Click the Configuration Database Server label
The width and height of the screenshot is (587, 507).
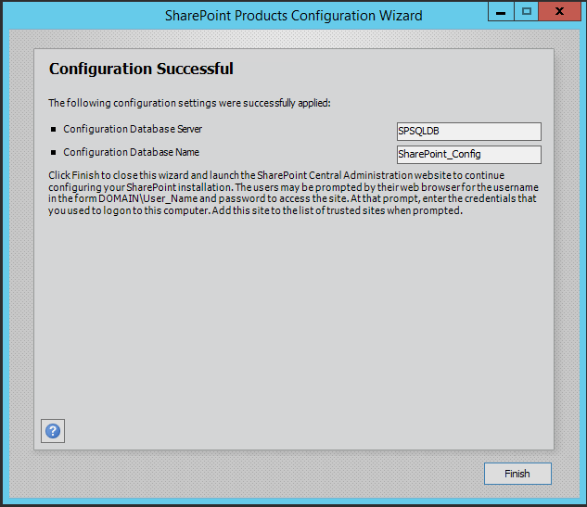[x=133, y=129]
